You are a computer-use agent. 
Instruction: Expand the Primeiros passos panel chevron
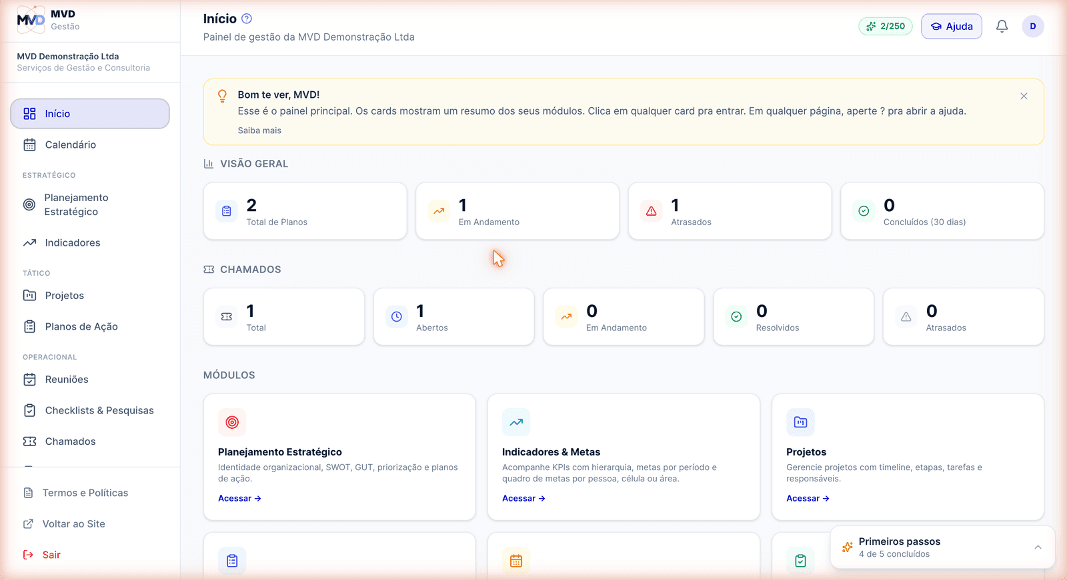point(1038,547)
